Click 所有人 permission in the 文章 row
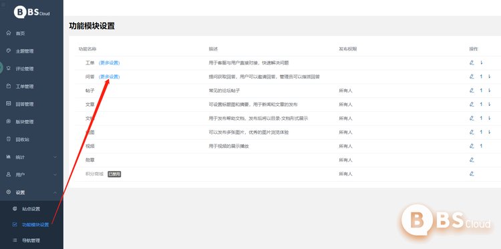The width and height of the screenshot is (501, 249). [x=345, y=104]
